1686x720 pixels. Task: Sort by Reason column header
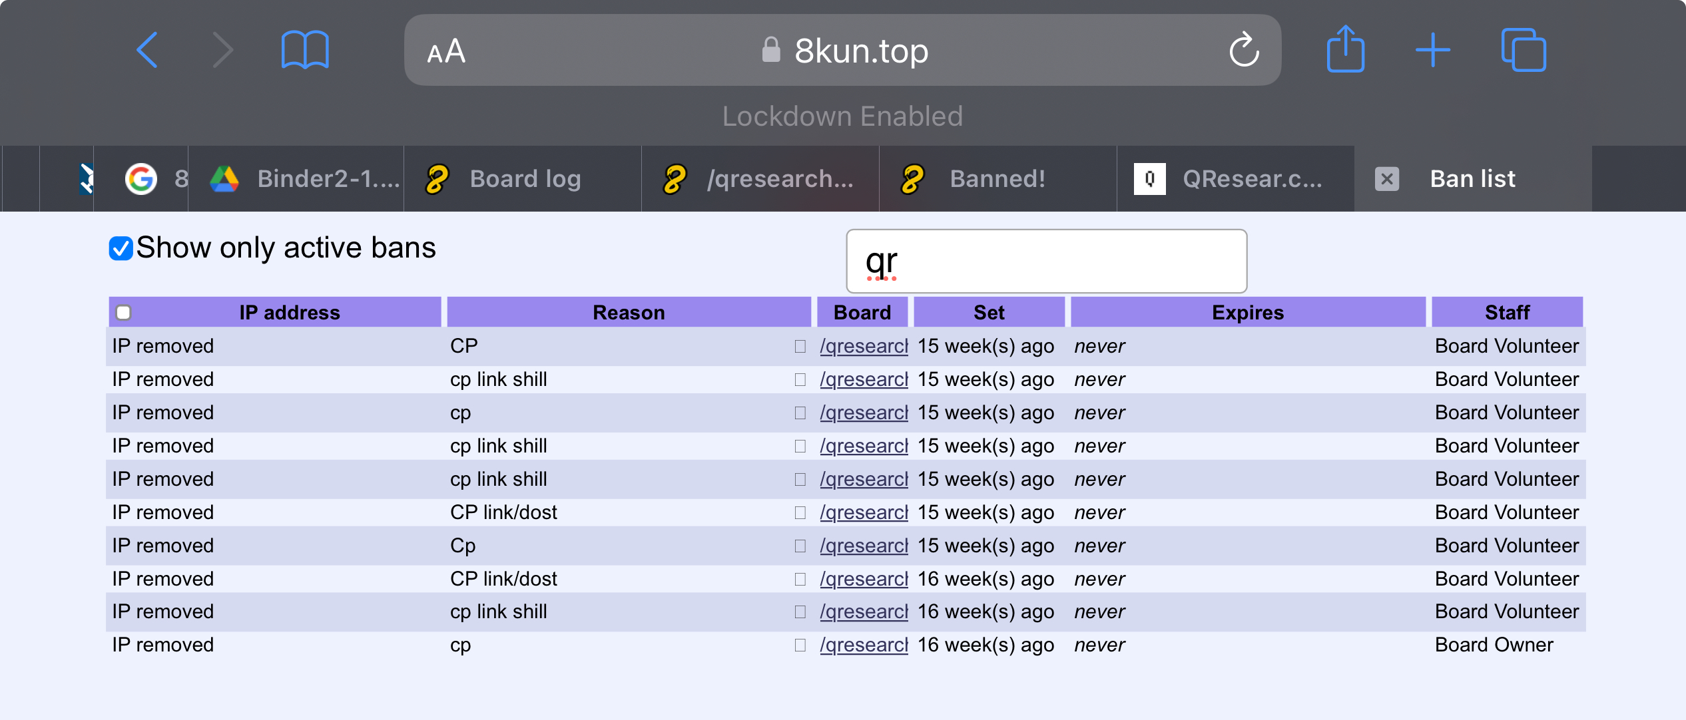pos(629,312)
